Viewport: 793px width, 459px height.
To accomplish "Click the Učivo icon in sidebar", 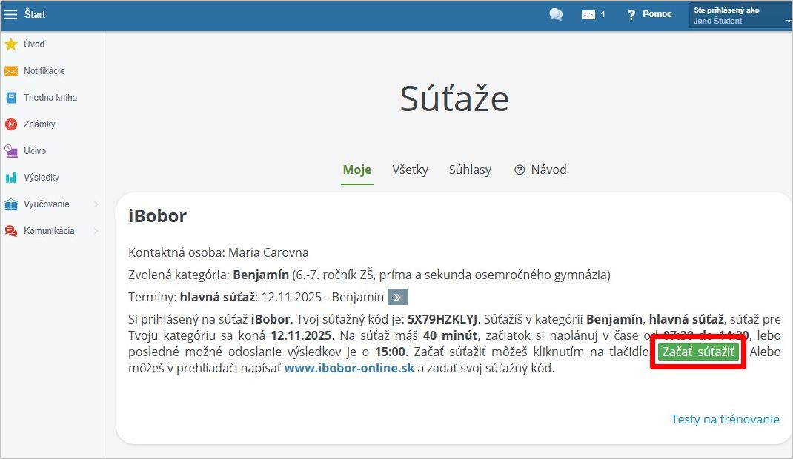I will [11, 151].
